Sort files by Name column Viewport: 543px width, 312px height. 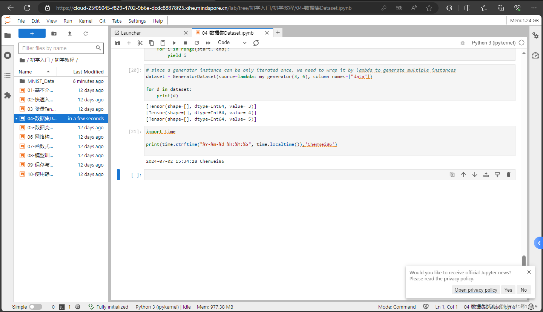click(x=35, y=72)
